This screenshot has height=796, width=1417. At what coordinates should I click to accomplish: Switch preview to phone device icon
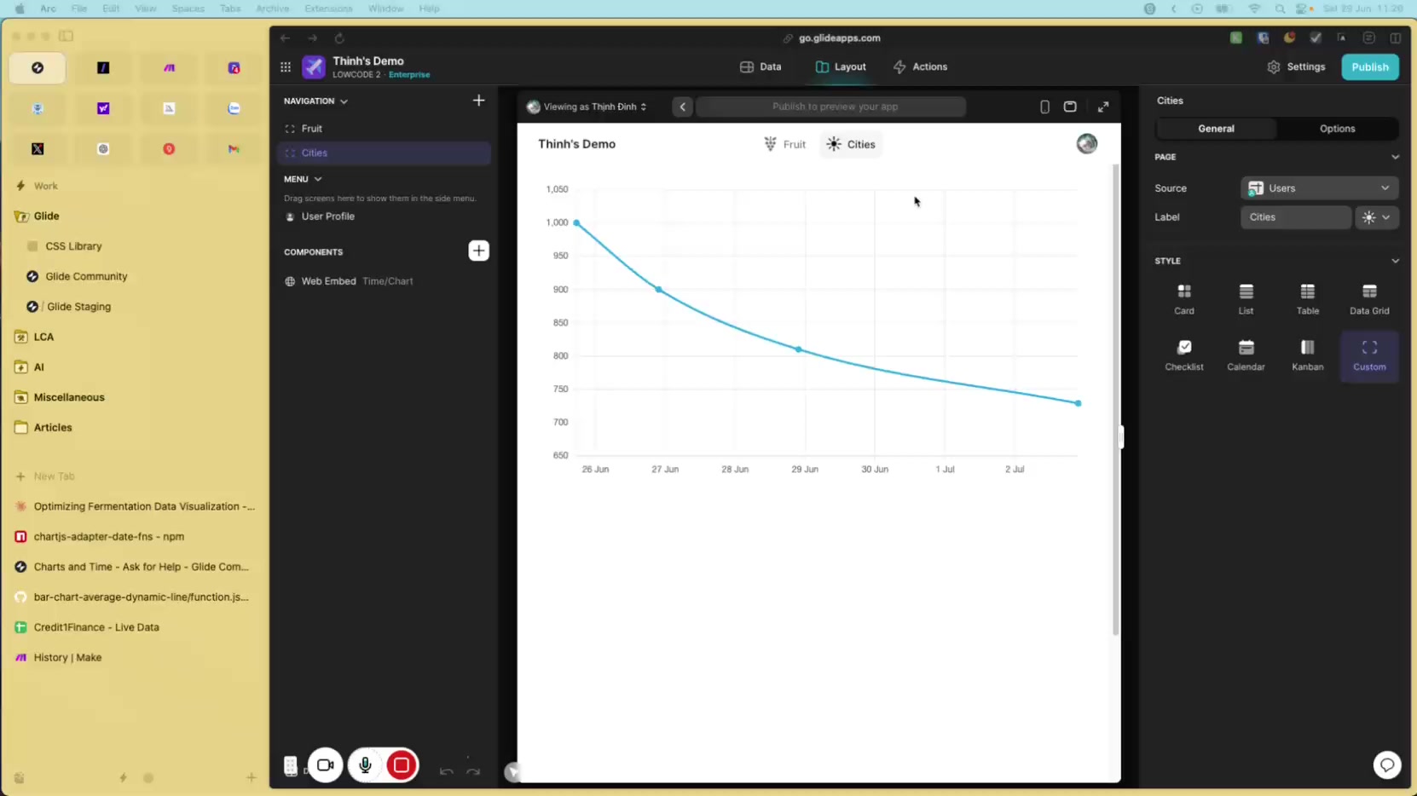click(1044, 107)
